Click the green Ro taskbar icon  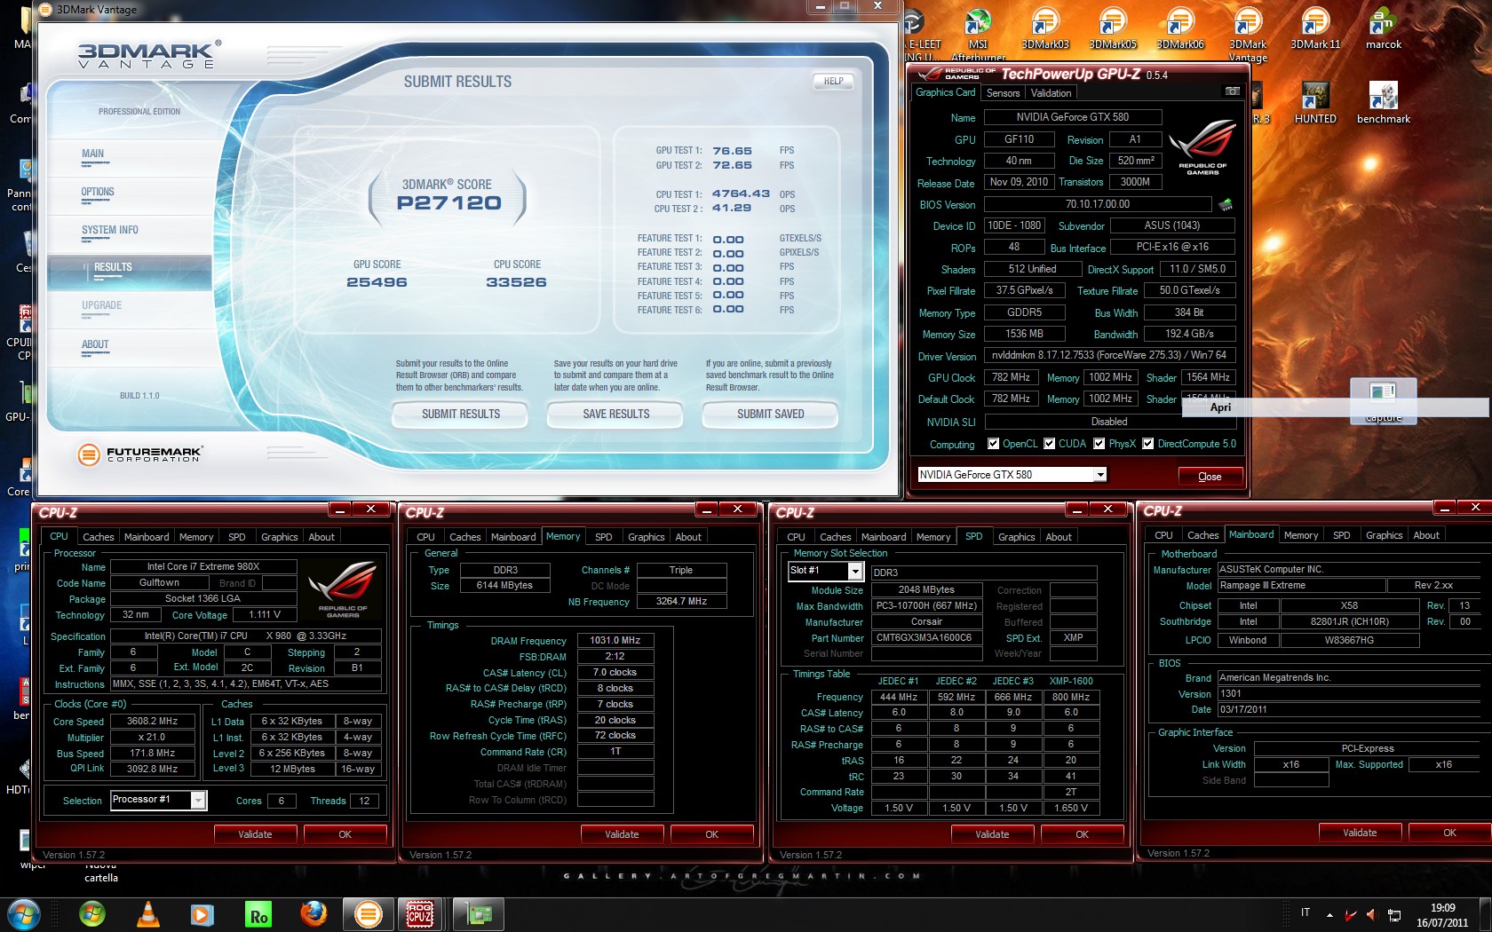(258, 915)
